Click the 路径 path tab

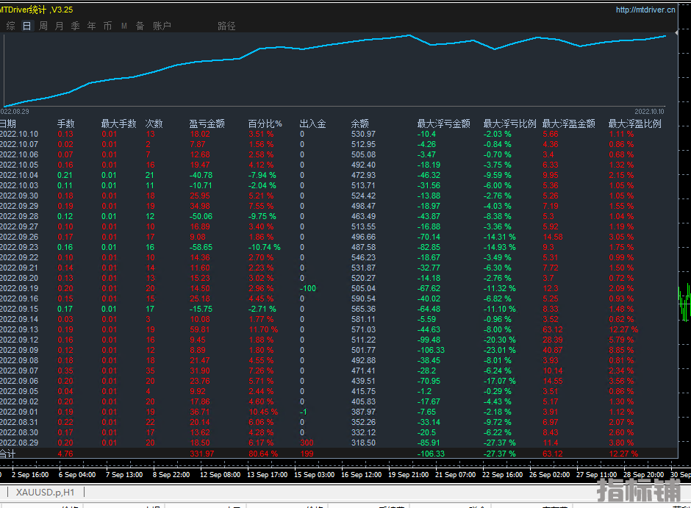tap(226, 26)
